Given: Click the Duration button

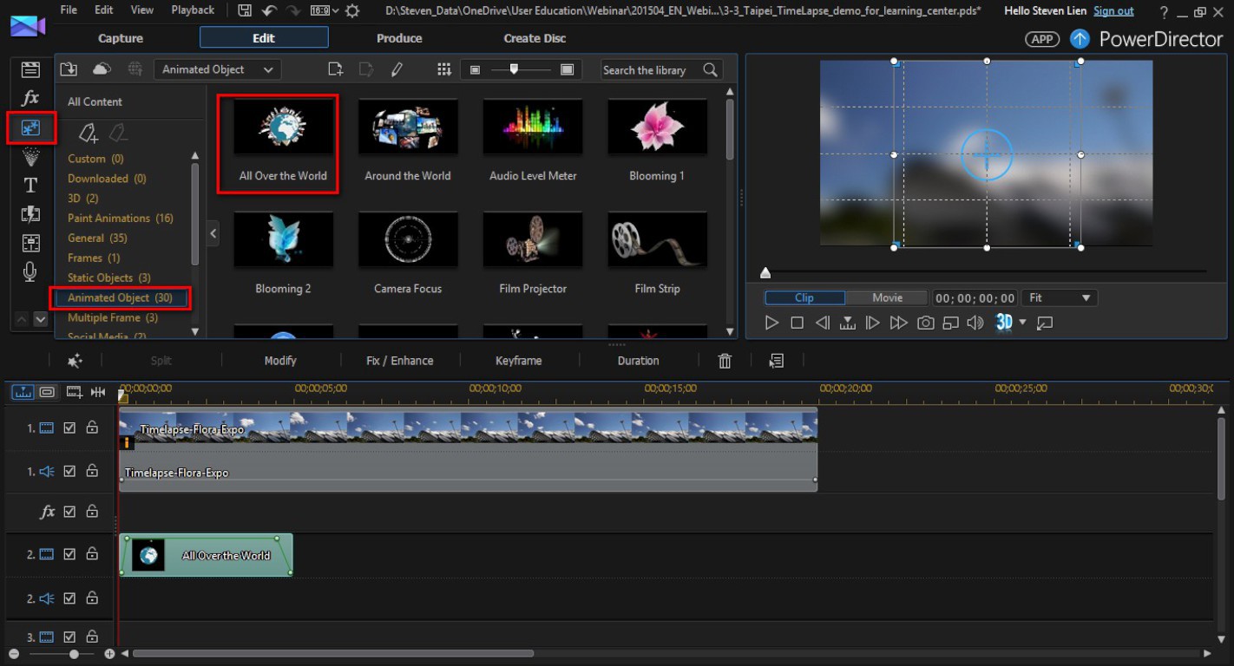Looking at the screenshot, I should click(x=638, y=361).
